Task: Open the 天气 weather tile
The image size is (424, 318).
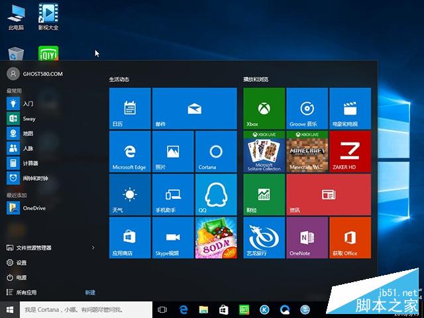Action: [x=130, y=195]
